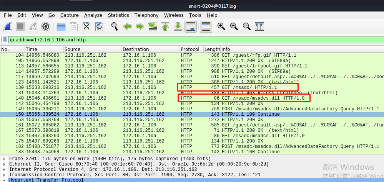384x182 pixels.
Task: Toggle auto-scroll during live capture
Action: coord(191,26)
